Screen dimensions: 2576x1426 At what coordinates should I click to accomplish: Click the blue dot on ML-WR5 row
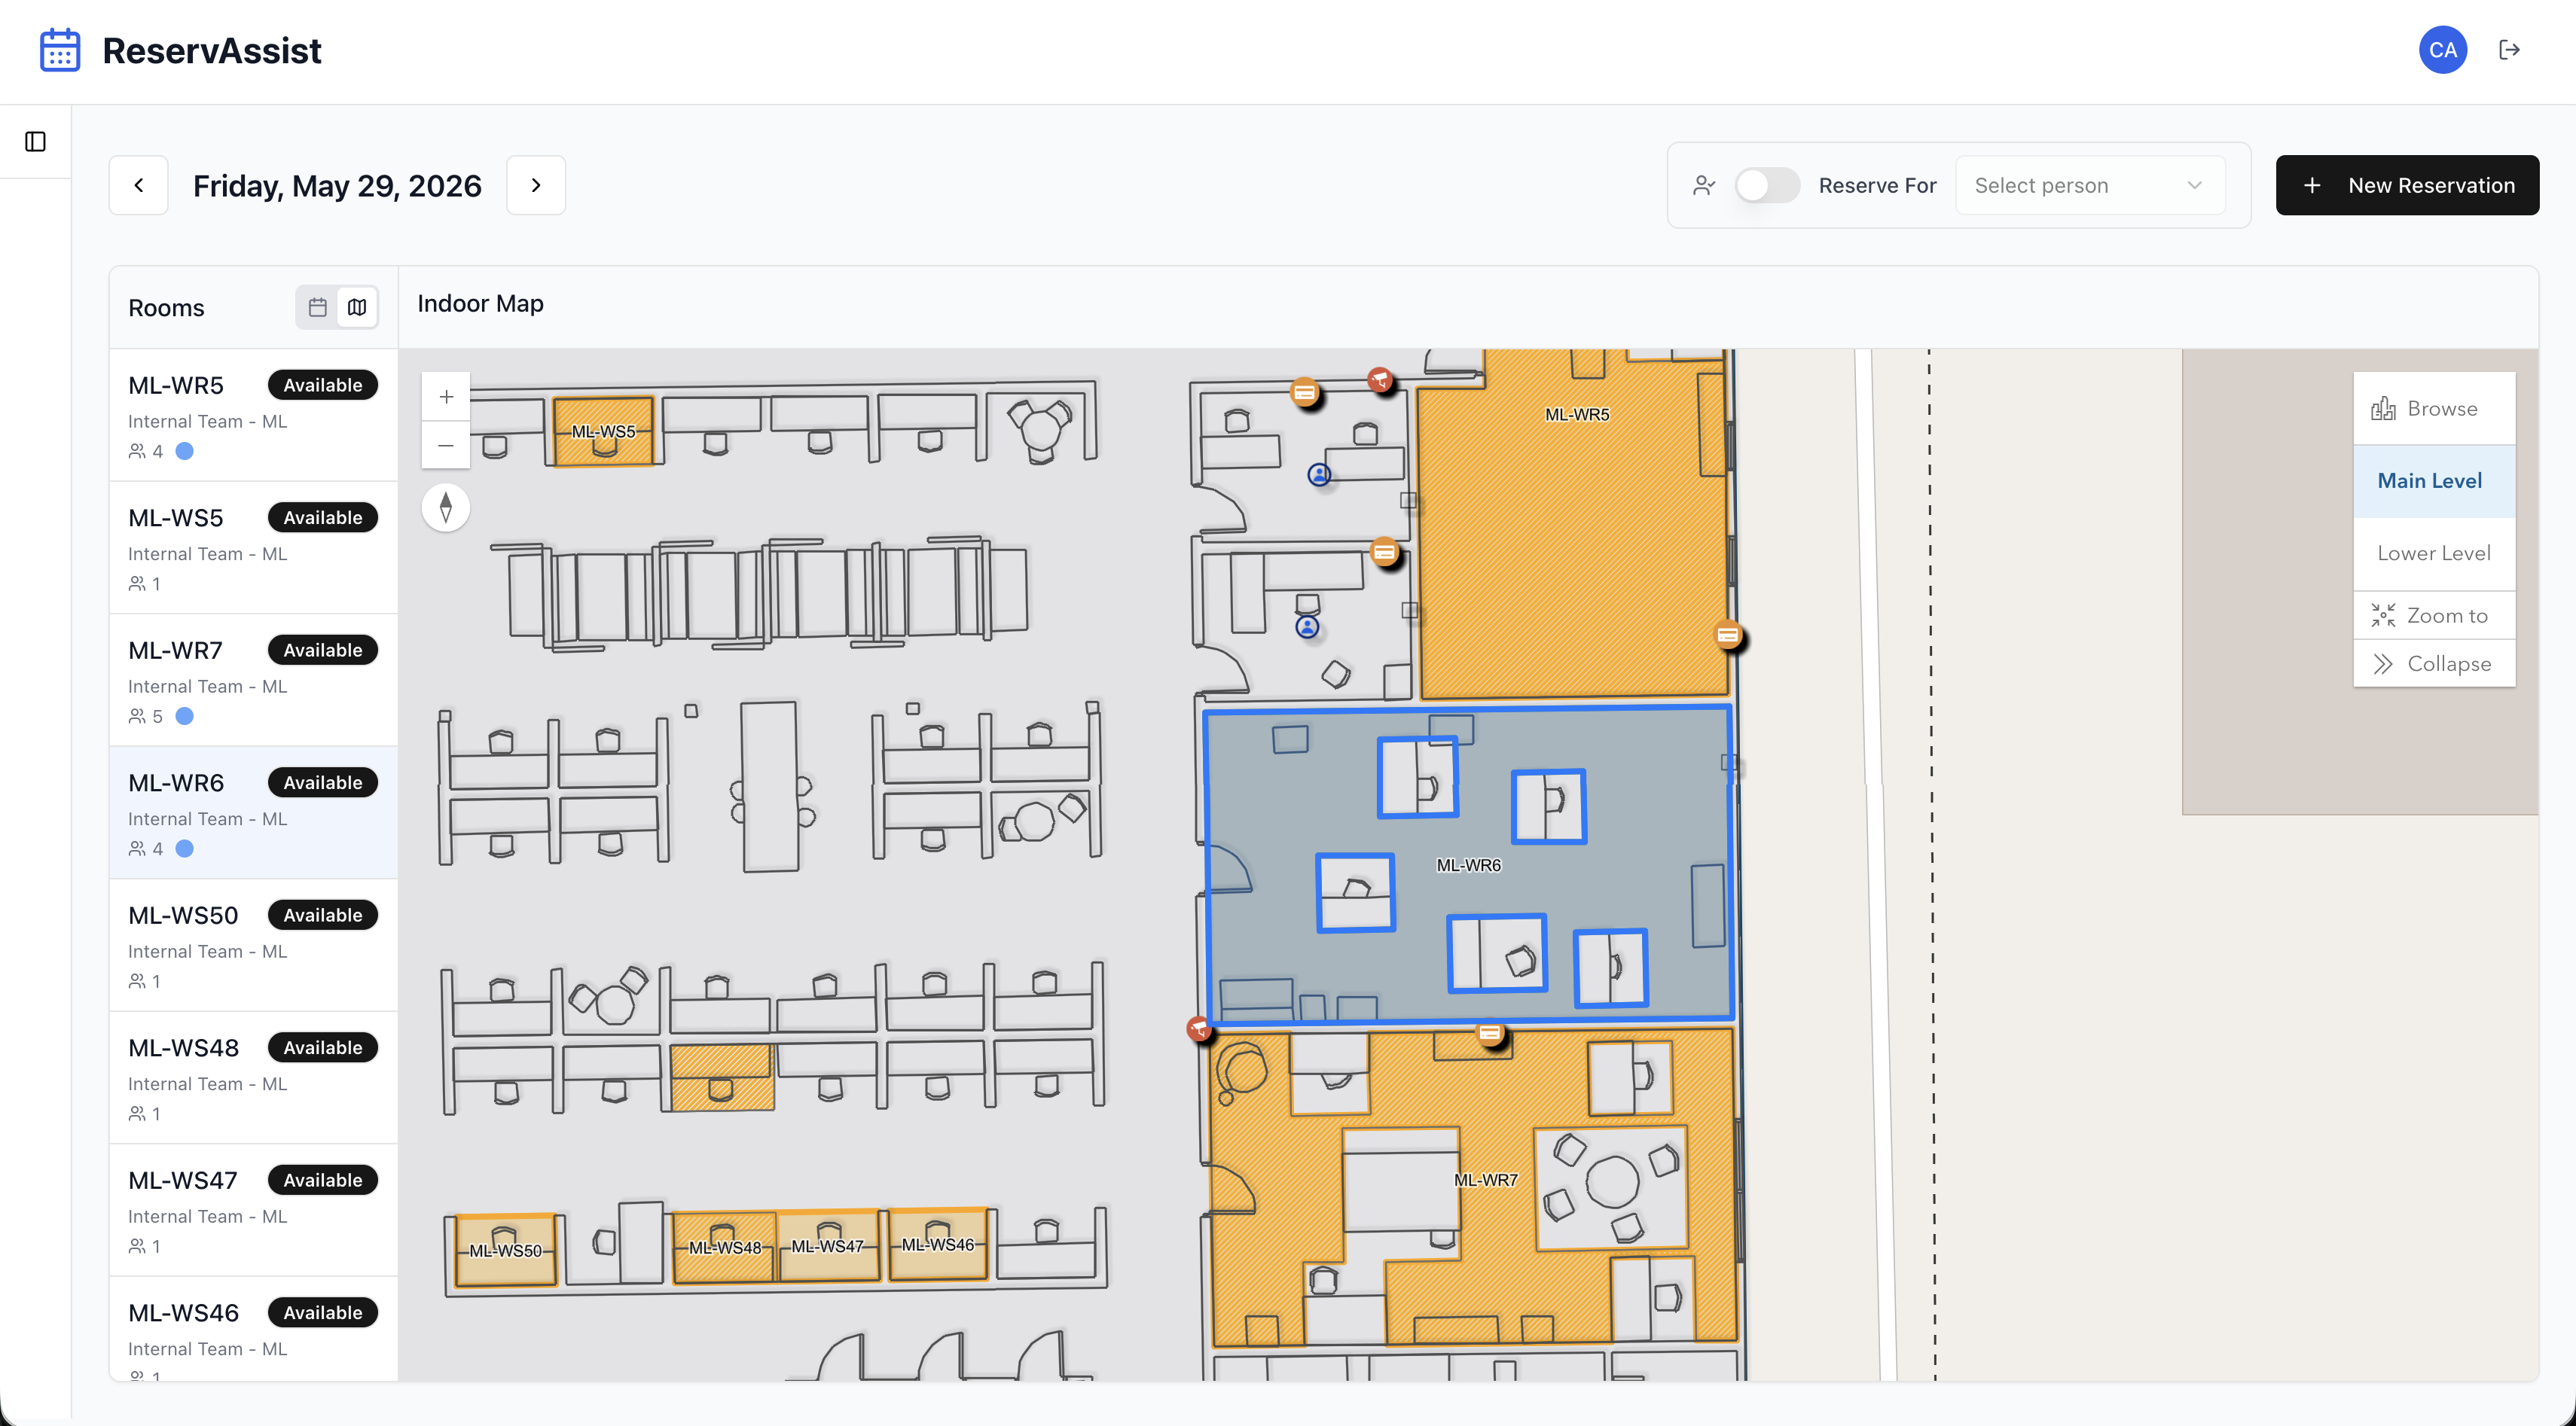(184, 452)
